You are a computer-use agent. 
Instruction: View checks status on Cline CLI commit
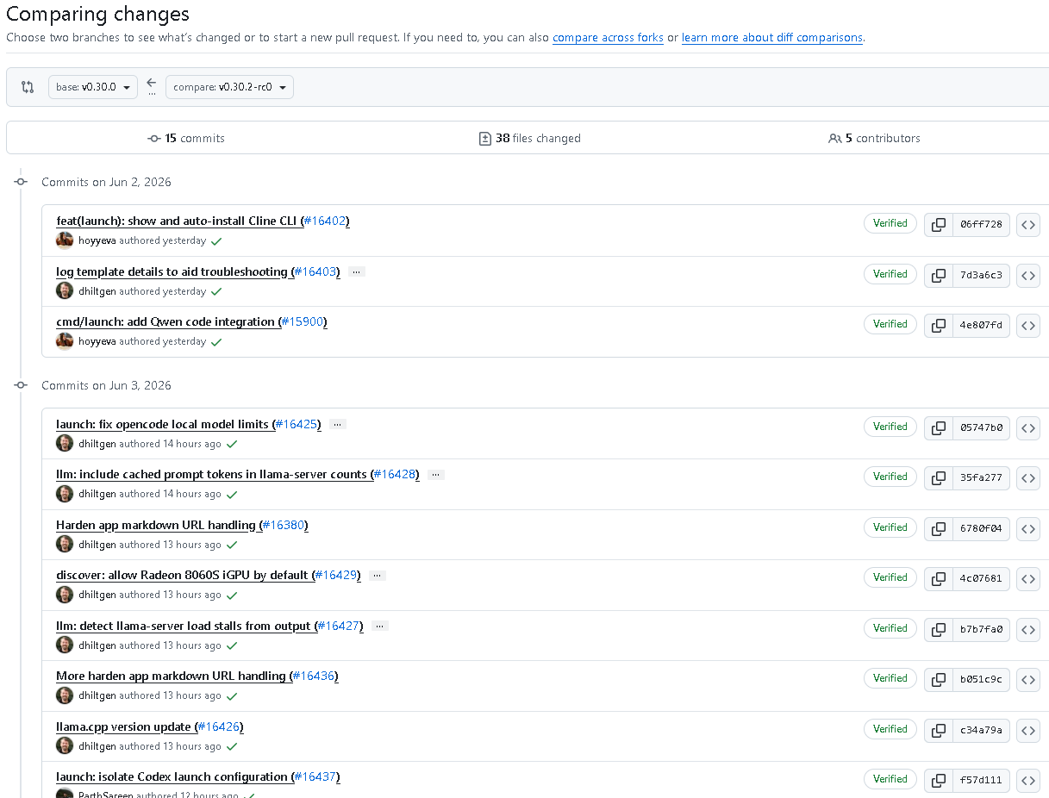click(x=216, y=241)
